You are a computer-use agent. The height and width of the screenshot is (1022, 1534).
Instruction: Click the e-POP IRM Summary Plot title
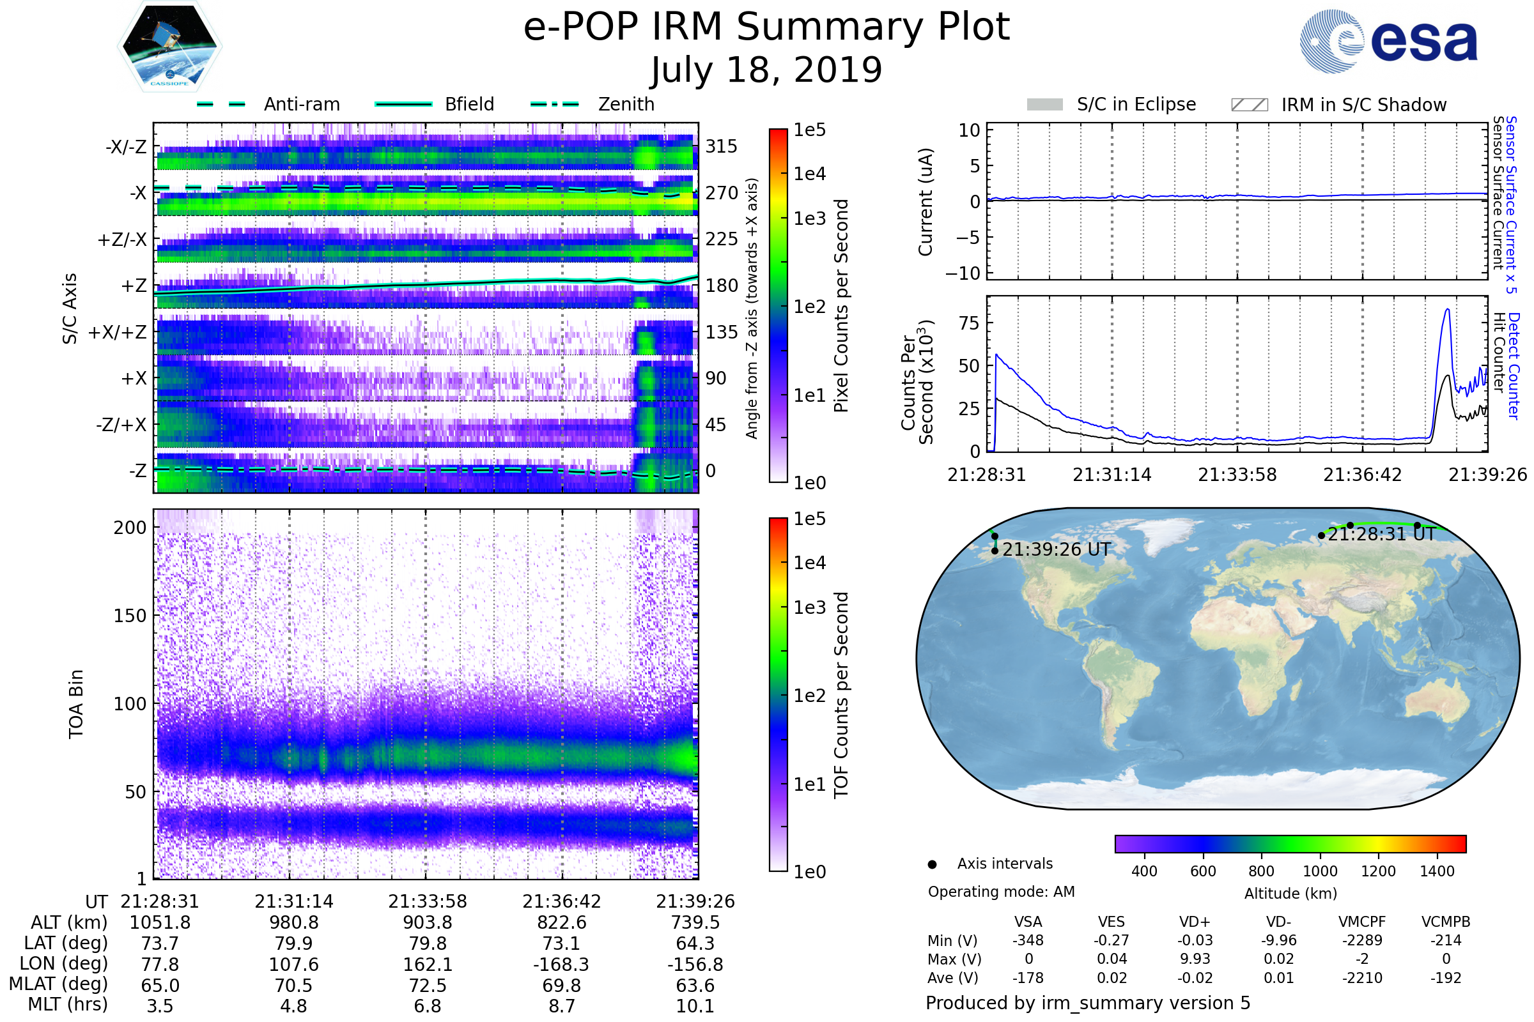[766, 27]
